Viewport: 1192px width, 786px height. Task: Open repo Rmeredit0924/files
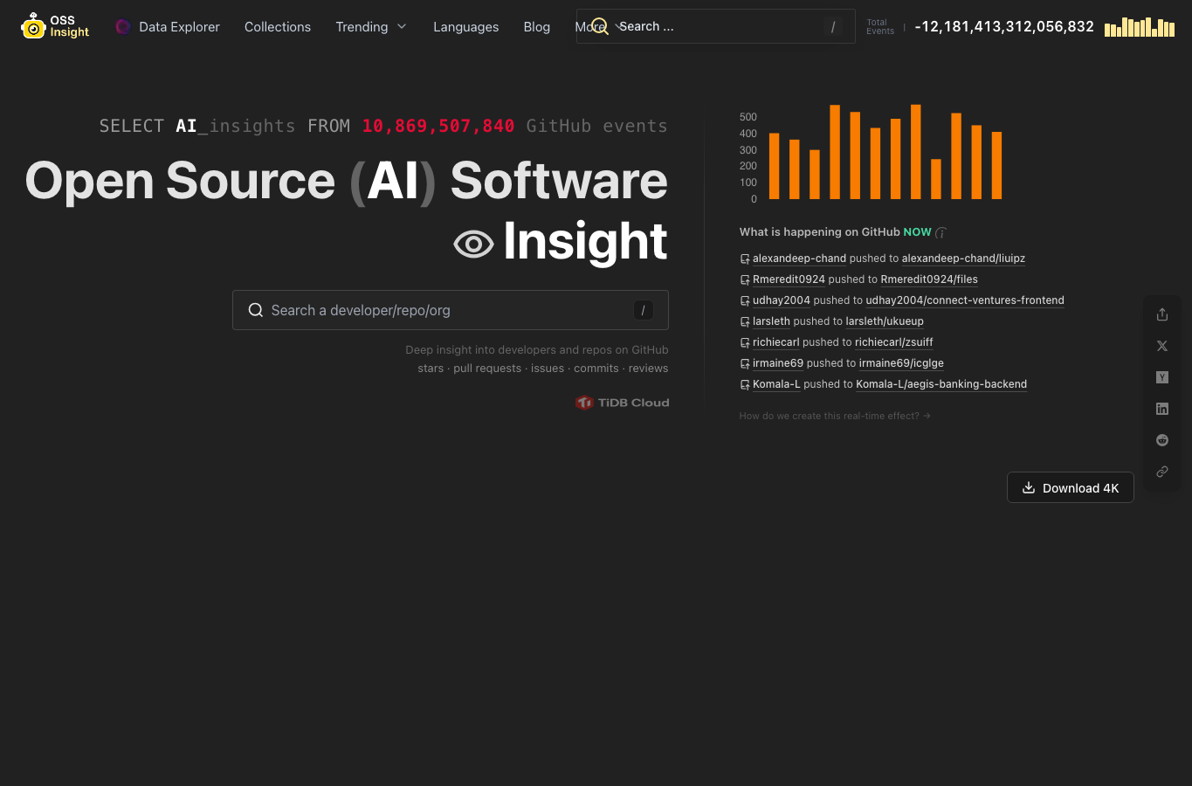pyautogui.click(x=929, y=279)
